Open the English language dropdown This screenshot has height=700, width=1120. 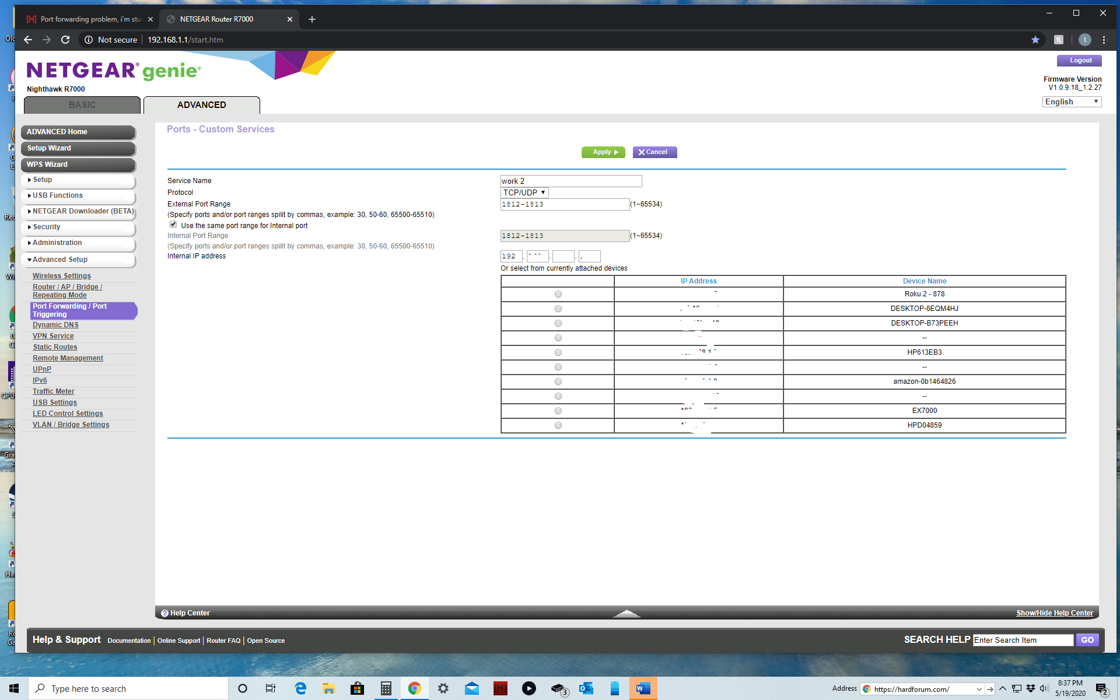tap(1072, 101)
